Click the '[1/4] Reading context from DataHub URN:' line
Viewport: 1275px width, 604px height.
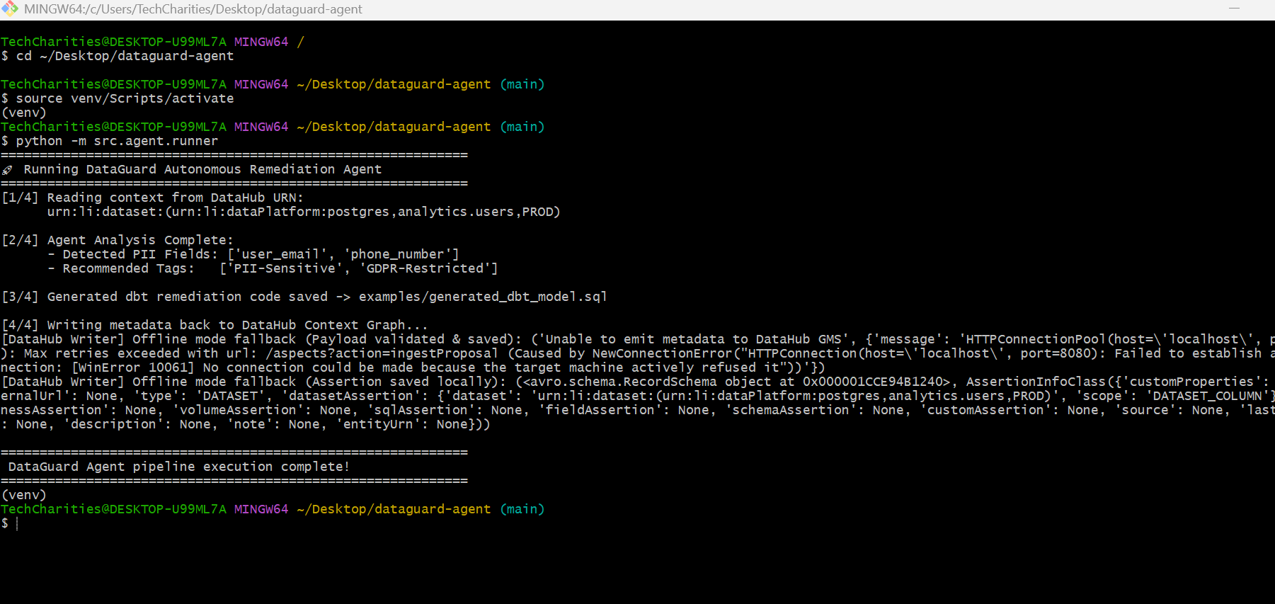point(152,198)
